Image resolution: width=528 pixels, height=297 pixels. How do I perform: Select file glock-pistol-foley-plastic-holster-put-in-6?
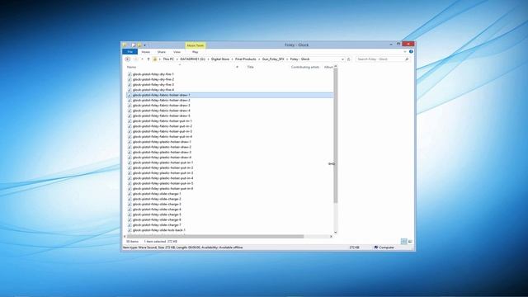163,189
